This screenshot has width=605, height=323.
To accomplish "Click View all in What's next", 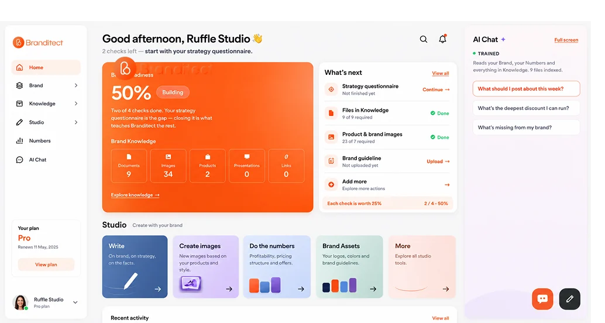I will click(x=440, y=73).
